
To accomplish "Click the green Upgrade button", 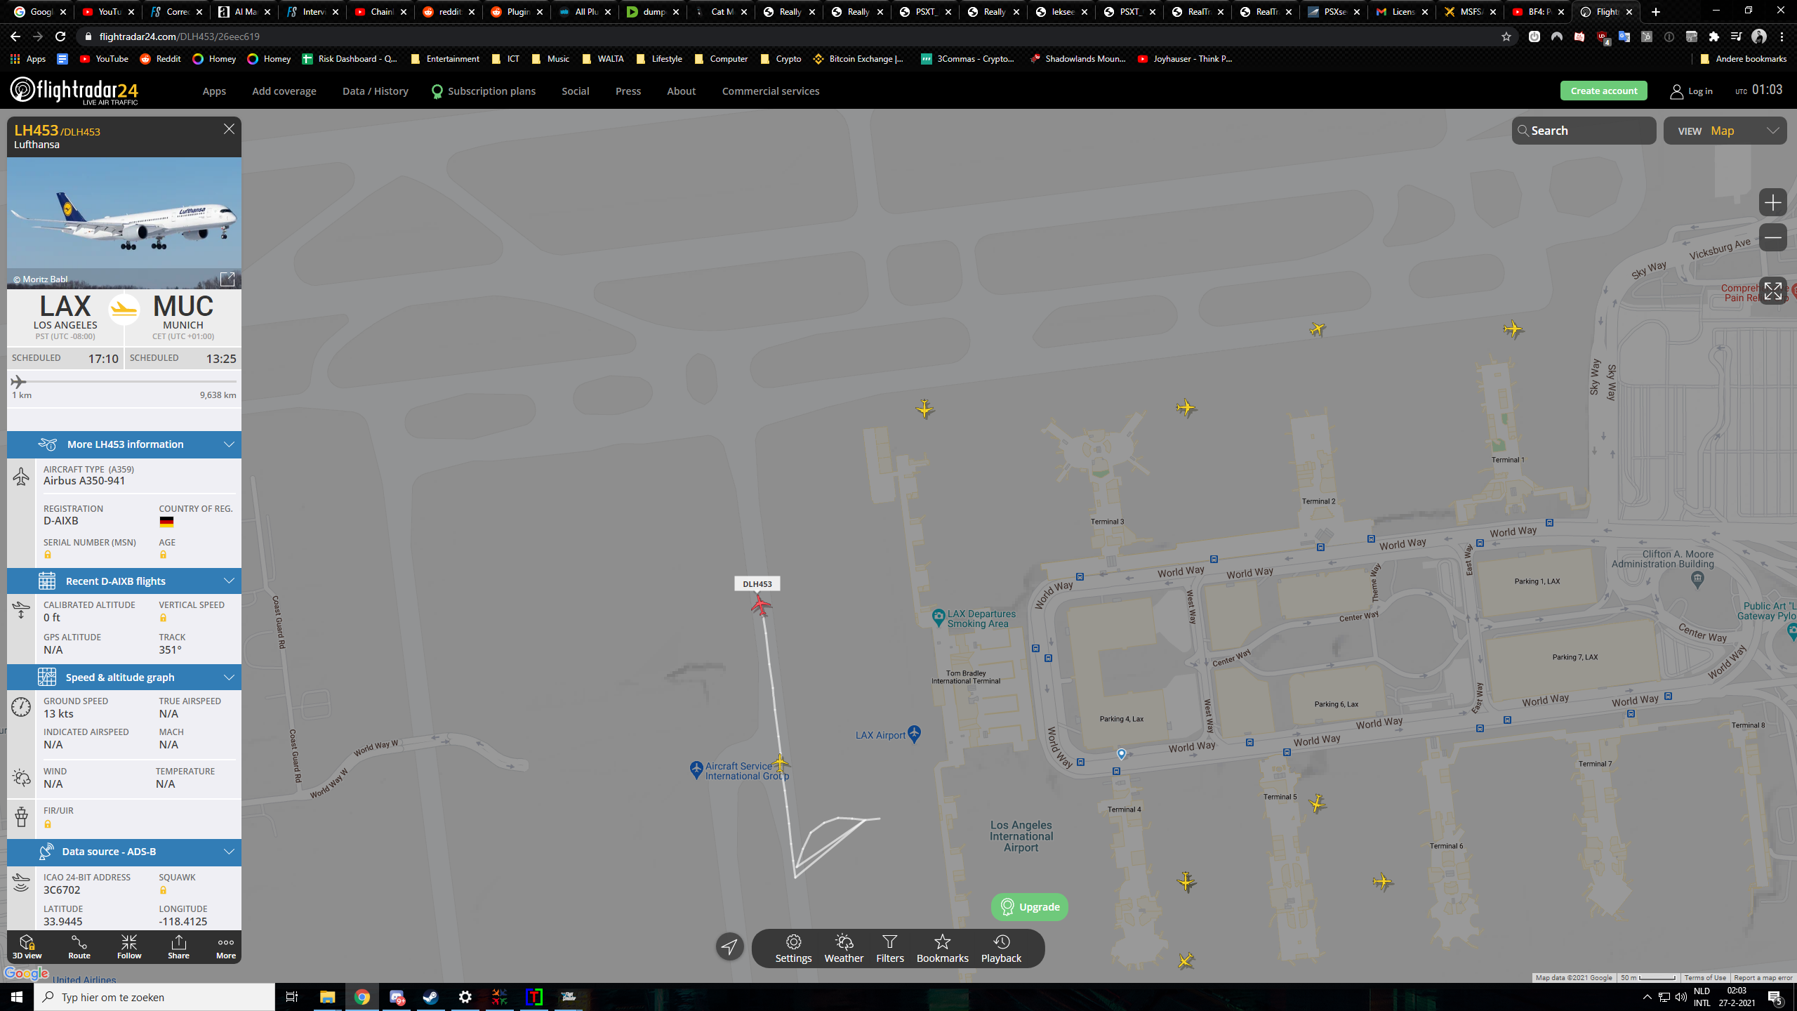I will [x=1030, y=907].
